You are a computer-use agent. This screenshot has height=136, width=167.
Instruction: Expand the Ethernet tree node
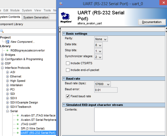pos(7,76)
